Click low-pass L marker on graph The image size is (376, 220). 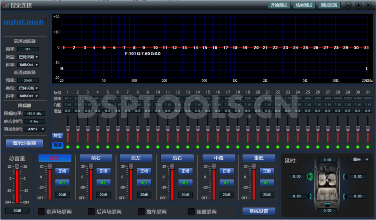pyautogui.click(x=367, y=69)
